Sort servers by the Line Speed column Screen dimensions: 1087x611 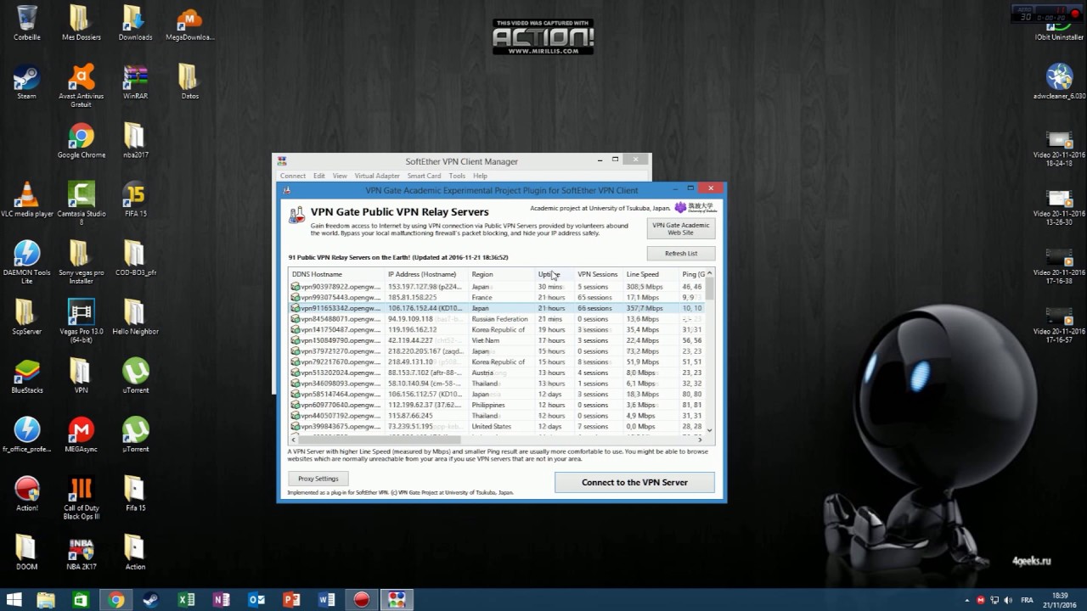coord(651,274)
